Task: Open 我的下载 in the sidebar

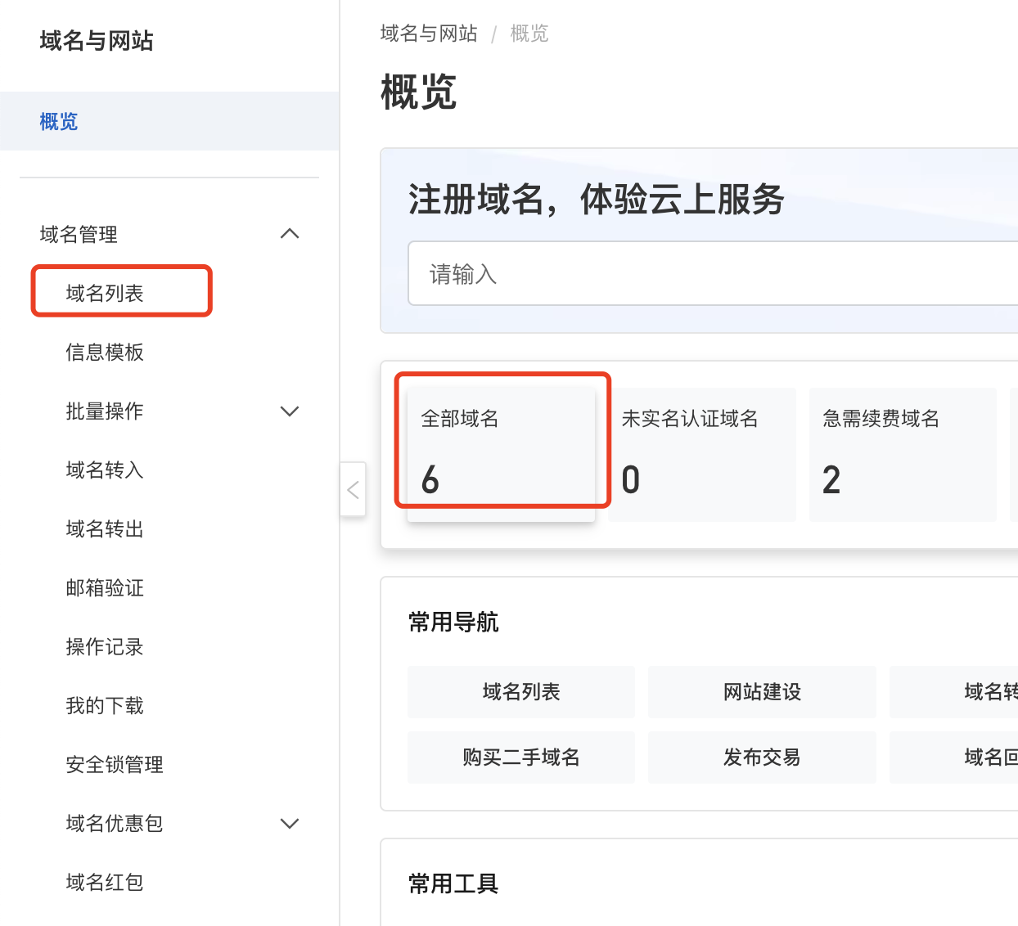Action: point(105,706)
